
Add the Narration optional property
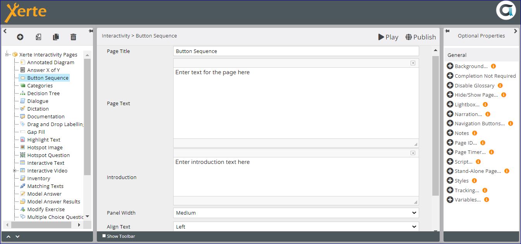pos(450,114)
